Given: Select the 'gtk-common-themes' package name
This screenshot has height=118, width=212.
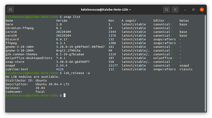Looking at the screenshot, I should point(22,54).
